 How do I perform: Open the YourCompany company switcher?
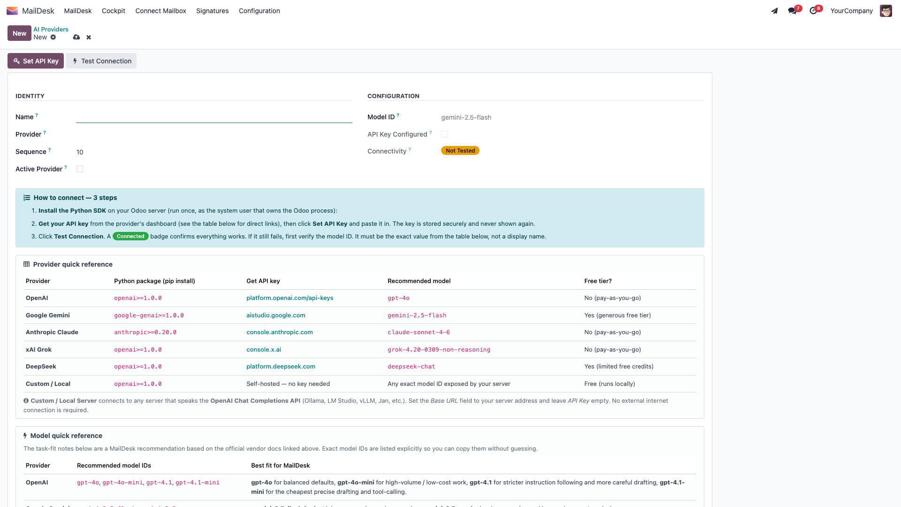pyautogui.click(x=851, y=11)
